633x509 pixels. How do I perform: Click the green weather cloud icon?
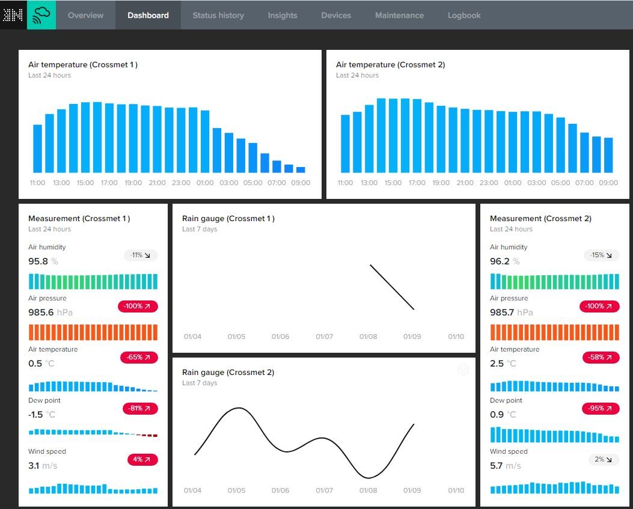[41, 15]
